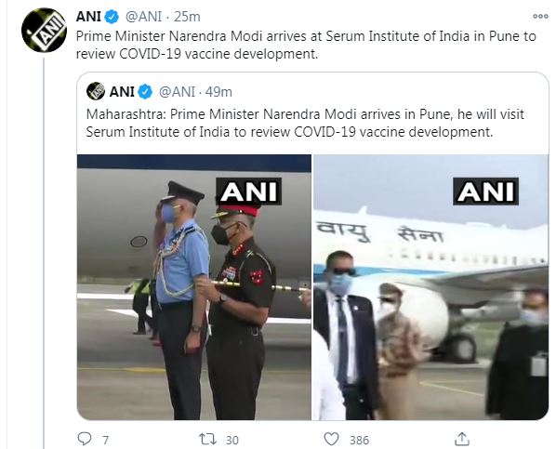Open the 25m timestamp link
556x449 pixels.
click(x=187, y=17)
